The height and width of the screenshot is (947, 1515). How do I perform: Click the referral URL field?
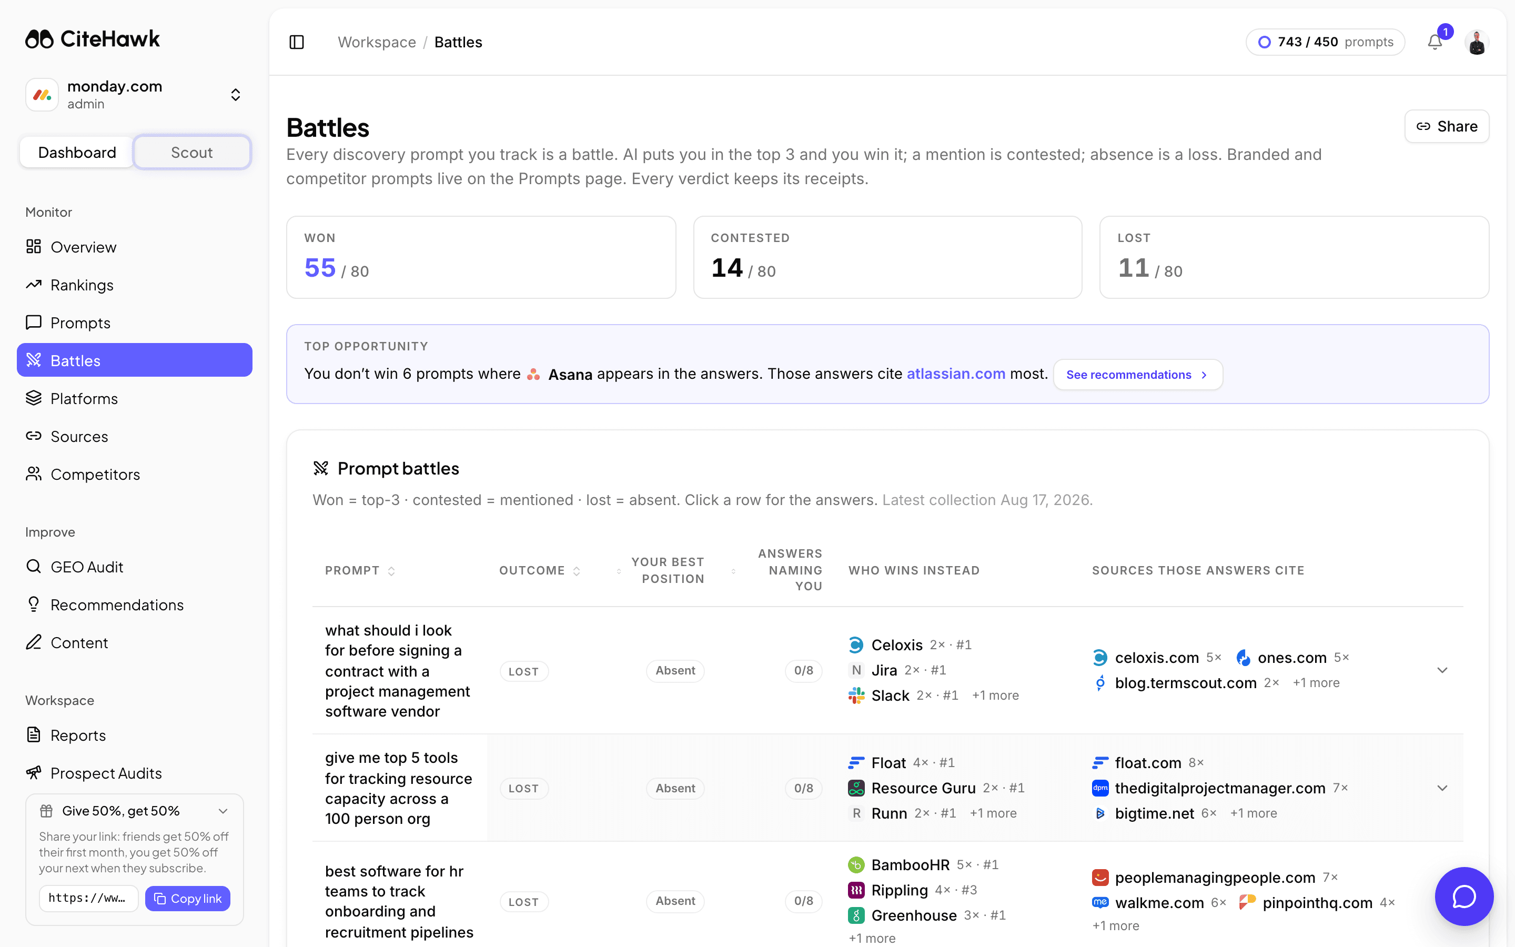coord(88,899)
